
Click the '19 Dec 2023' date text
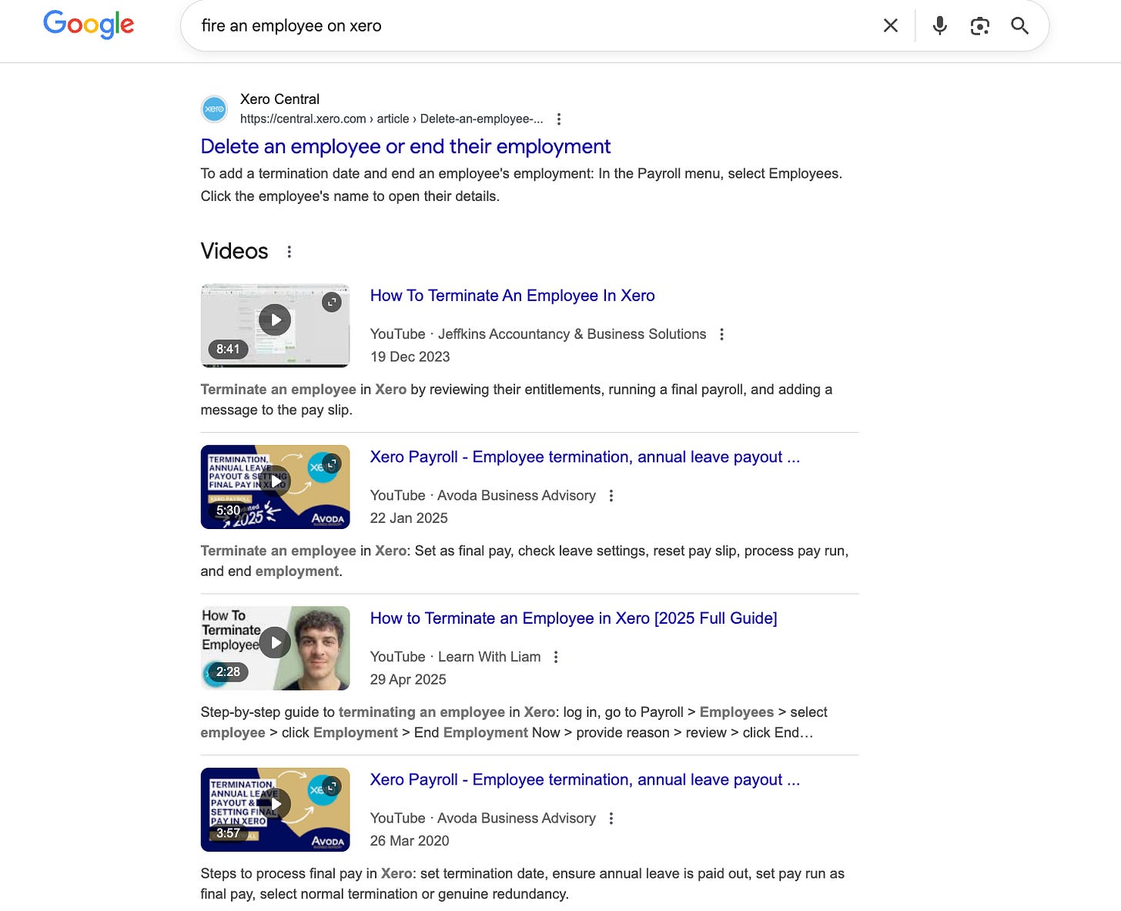(x=410, y=357)
